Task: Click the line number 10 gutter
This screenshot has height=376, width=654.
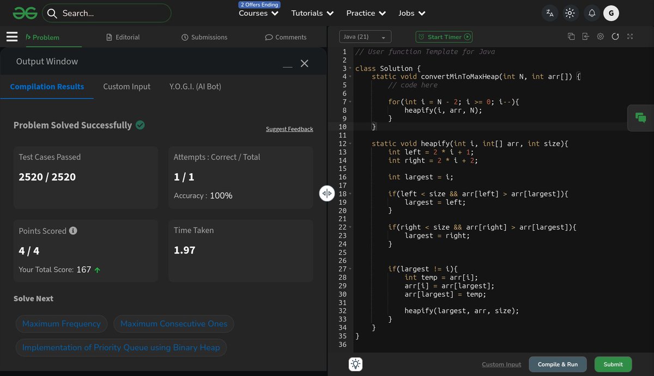Action: tap(342, 127)
